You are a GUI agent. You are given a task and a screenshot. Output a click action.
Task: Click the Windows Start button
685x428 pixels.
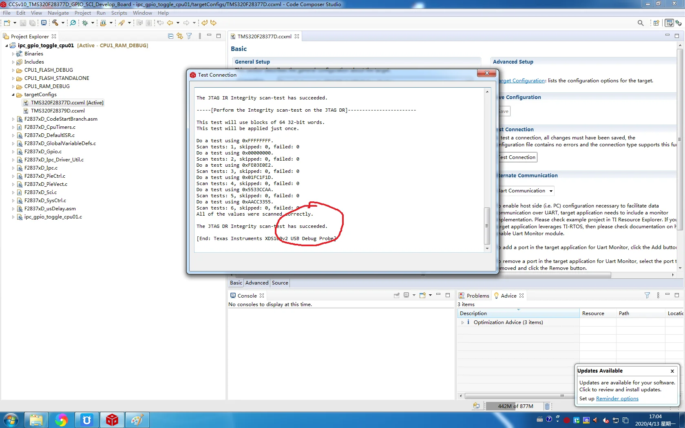coord(11,420)
